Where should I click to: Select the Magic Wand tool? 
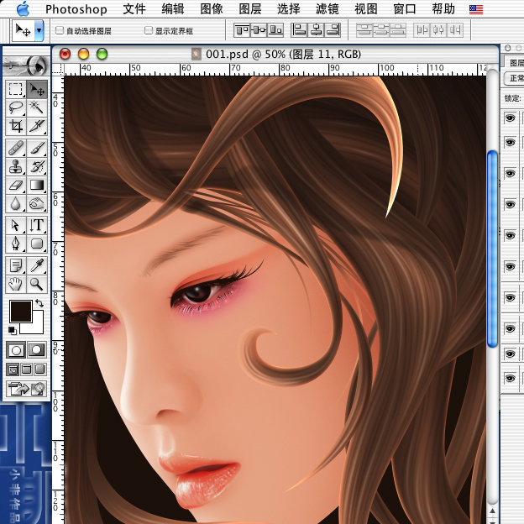pos(37,107)
